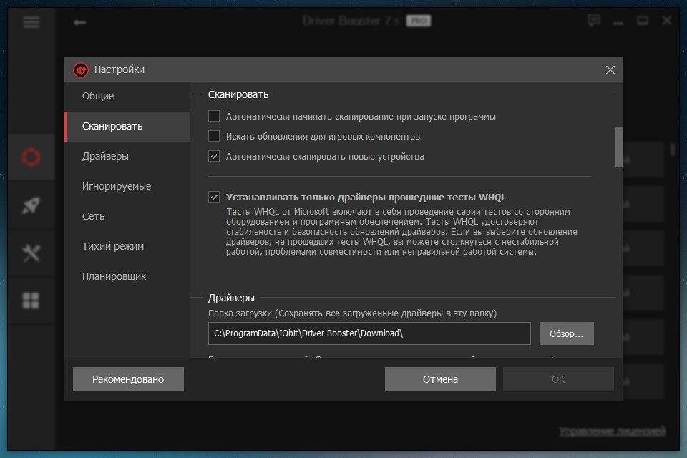Click the OK button

click(558, 379)
